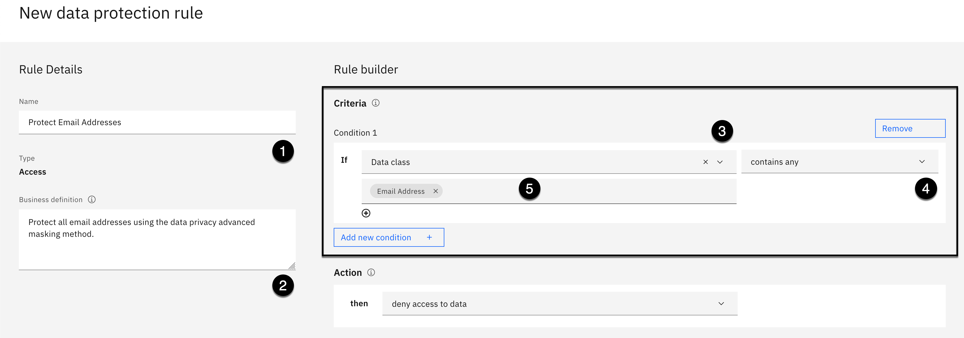Click plus icon in Add new condition
Image resolution: width=964 pixels, height=338 pixels.
click(x=429, y=237)
